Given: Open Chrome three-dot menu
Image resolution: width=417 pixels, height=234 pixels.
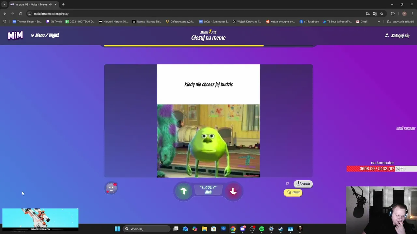Looking at the screenshot, I should click(x=412, y=14).
